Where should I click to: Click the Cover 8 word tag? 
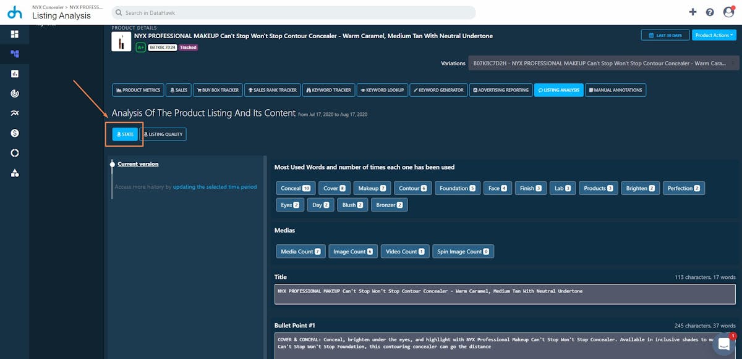pyautogui.click(x=335, y=188)
